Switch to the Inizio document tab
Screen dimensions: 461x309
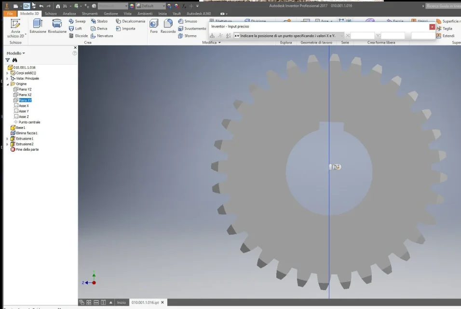pos(122,303)
